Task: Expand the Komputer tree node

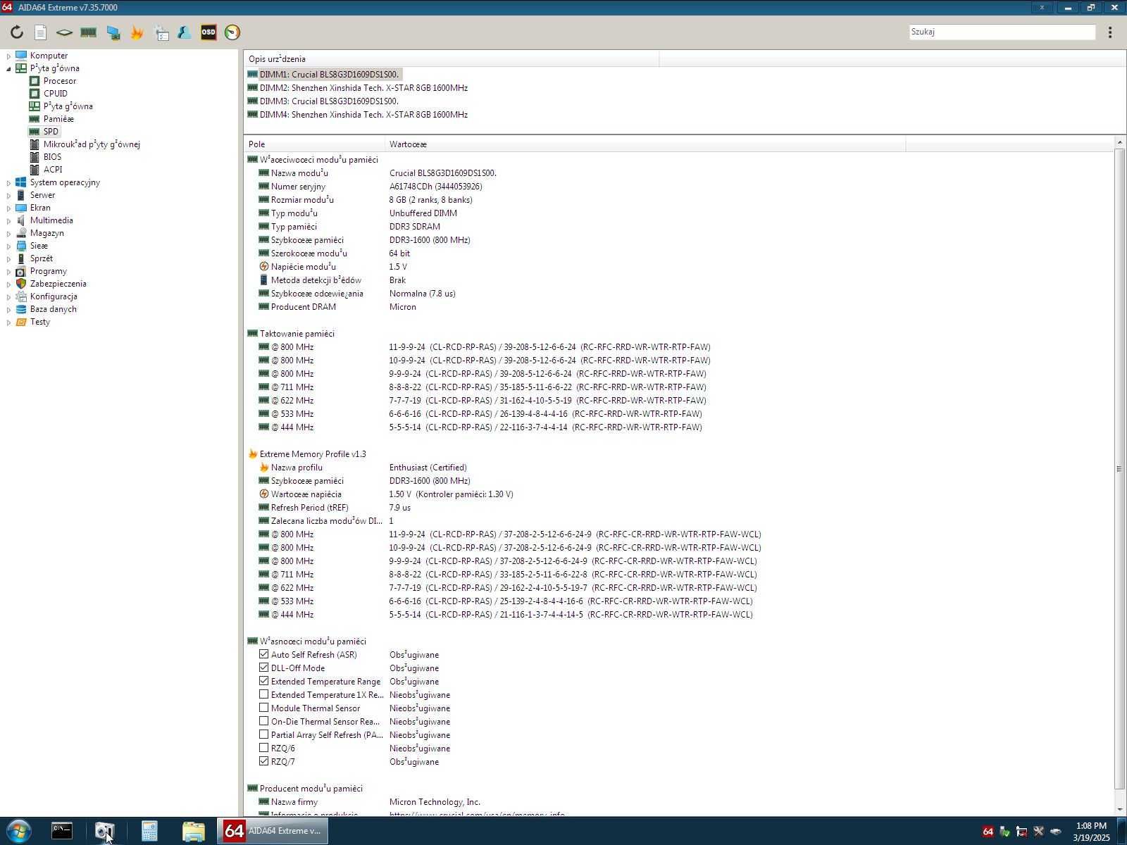Action: [8, 56]
